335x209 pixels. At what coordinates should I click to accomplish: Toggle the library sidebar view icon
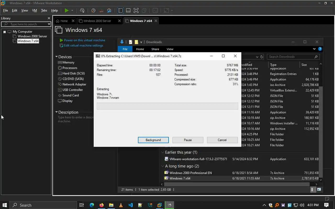(x=120, y=10)
